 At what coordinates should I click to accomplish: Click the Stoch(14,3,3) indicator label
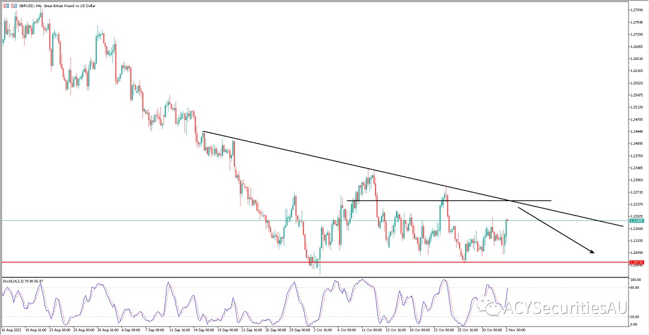click(x=23, y=281)
